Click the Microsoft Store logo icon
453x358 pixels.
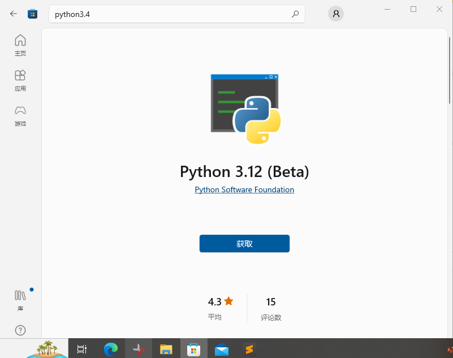point(32,14)
